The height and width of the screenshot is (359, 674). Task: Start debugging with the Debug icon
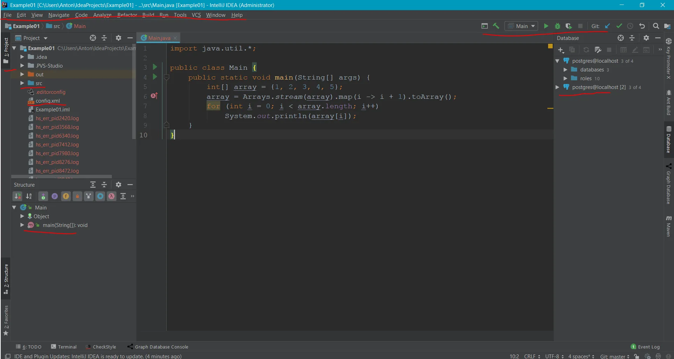(557, 26)
